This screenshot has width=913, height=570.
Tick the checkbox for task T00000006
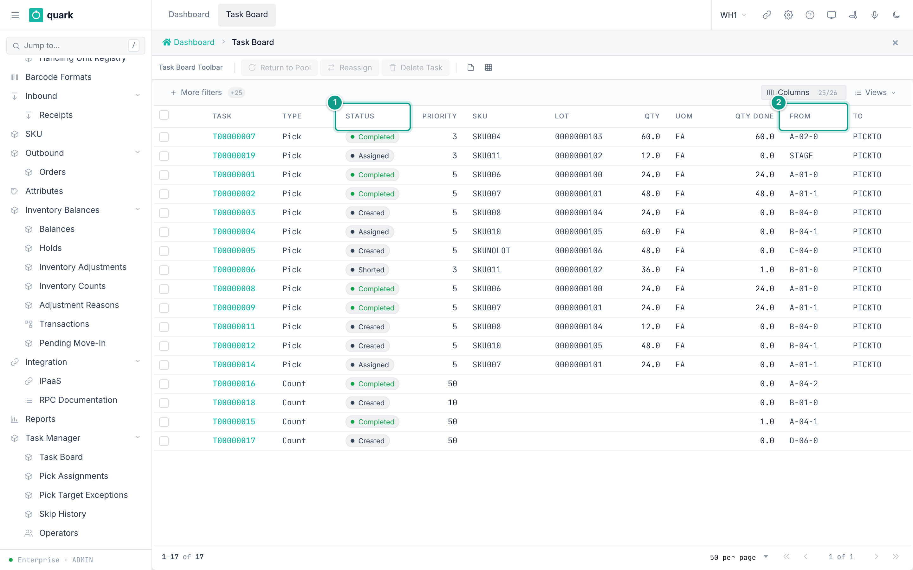tap(164, 270)
